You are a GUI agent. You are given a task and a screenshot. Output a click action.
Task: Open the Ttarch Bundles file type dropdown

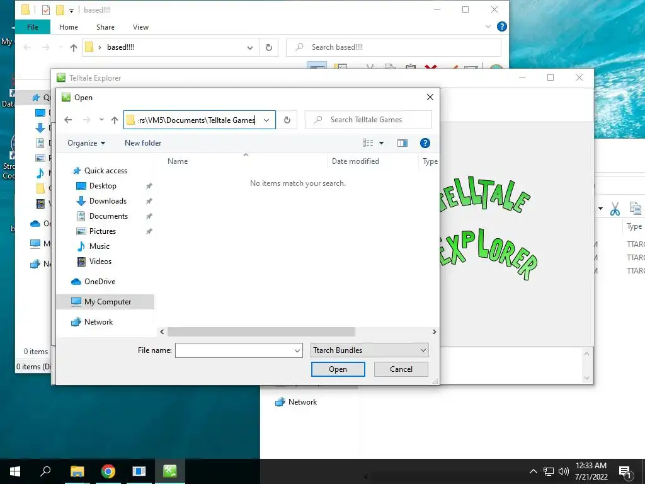pos(369,350)
